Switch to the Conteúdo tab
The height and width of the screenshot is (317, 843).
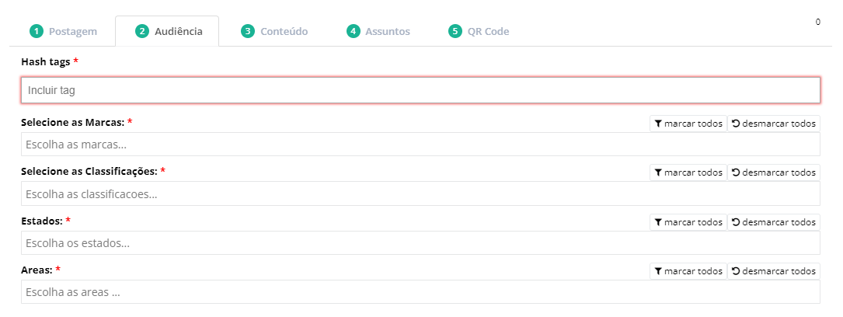tap(284, 32)
